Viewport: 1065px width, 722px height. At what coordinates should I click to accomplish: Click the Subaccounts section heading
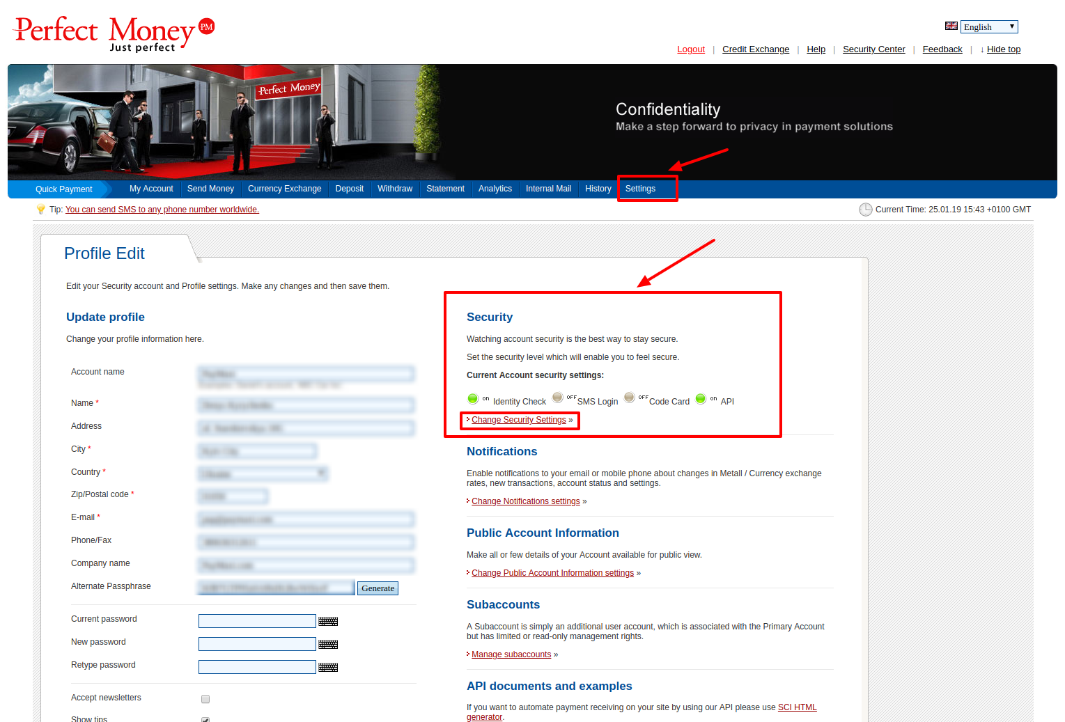click(503, 605)
